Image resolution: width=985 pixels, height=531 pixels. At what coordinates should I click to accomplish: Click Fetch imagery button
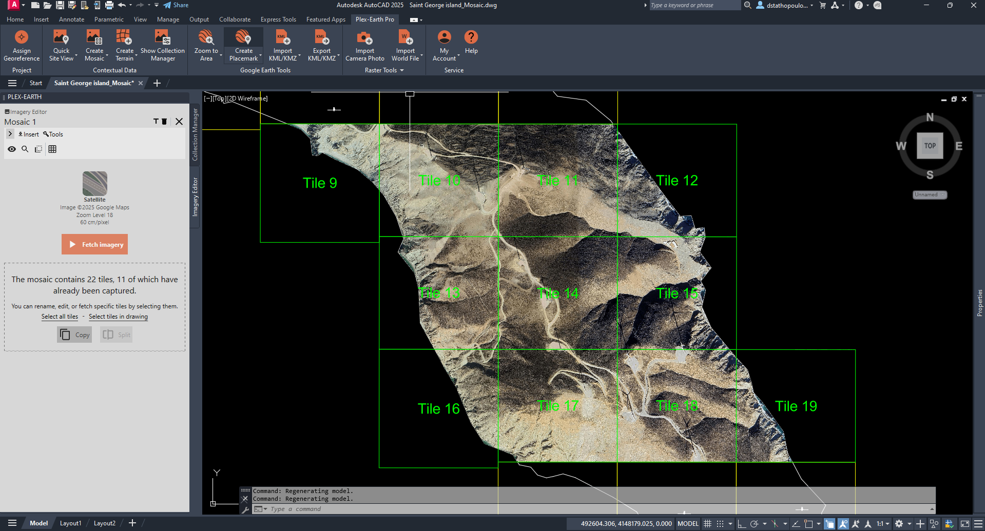(x=94, y=244)
